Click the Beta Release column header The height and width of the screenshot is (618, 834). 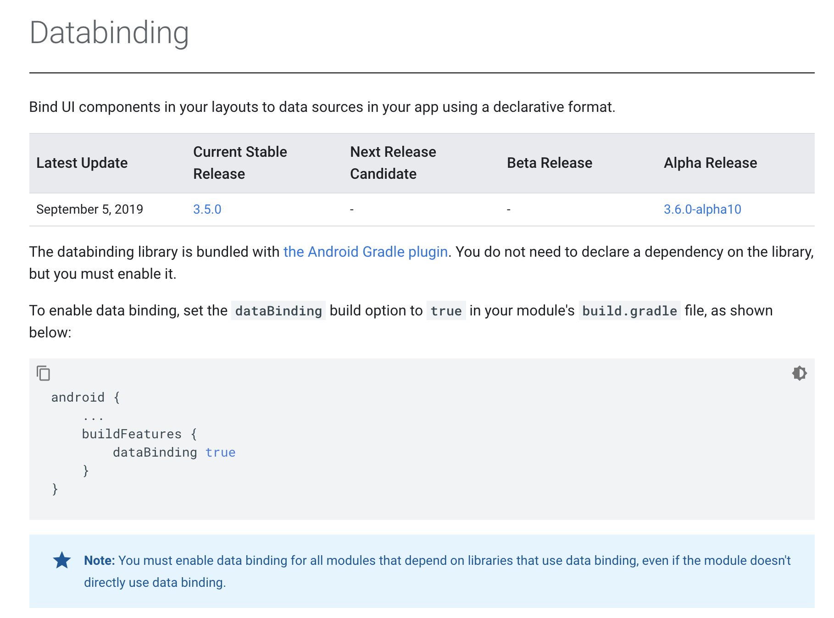pyautogui.click(x=549, y=163)
